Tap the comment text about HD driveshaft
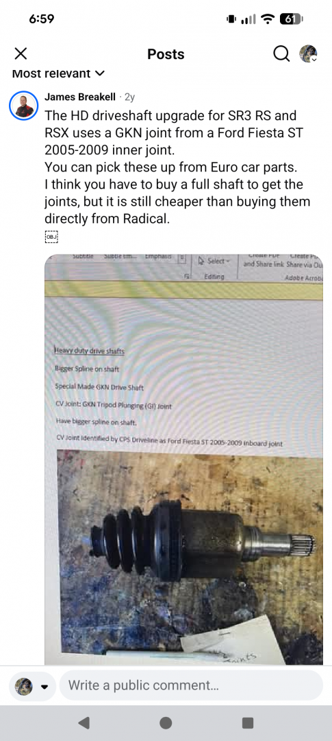The height and width of the screenshot is (741, 332). (177, 167)
